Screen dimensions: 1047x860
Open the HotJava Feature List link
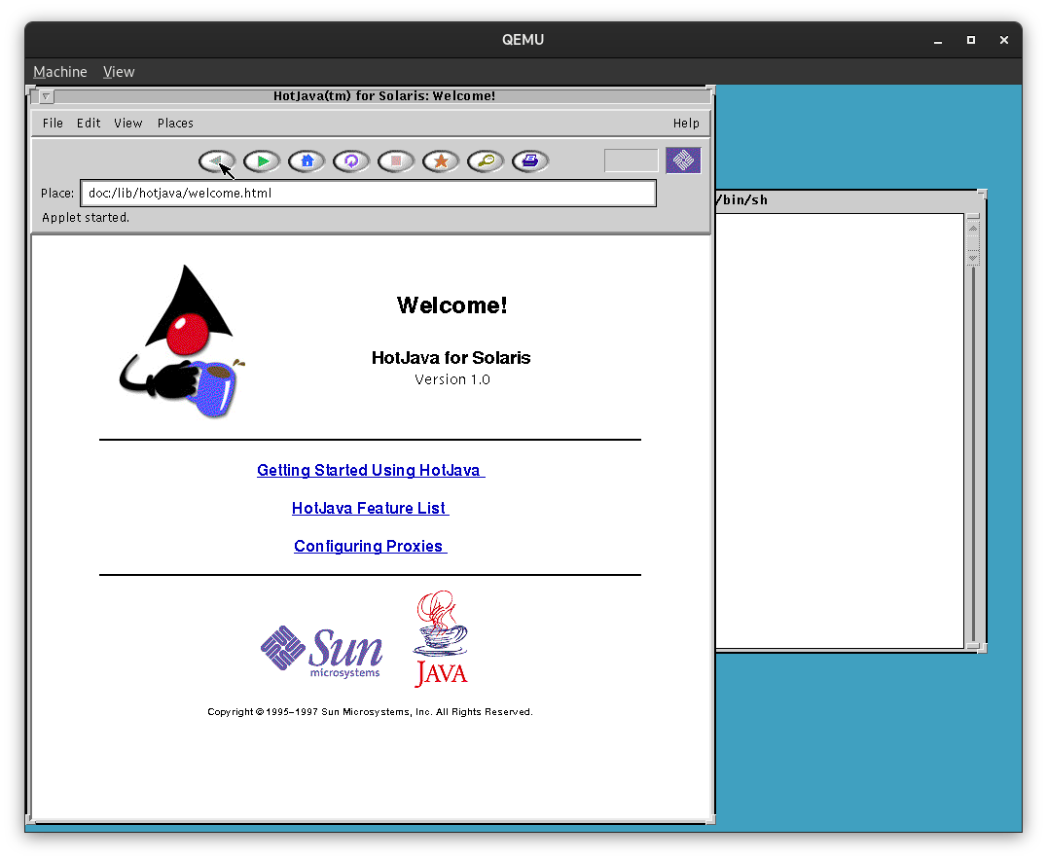pyautogui.click(x=370, y=508)
